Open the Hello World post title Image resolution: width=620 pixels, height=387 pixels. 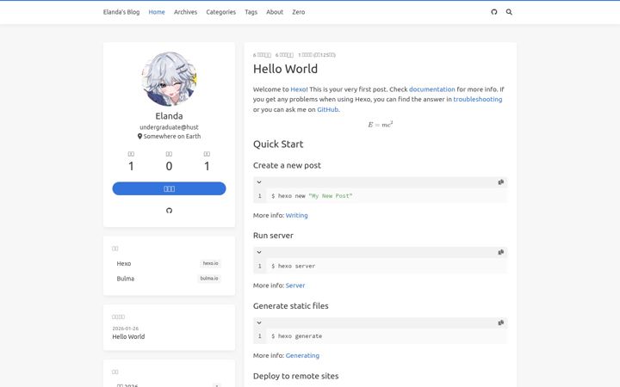(x=285, y=69)
